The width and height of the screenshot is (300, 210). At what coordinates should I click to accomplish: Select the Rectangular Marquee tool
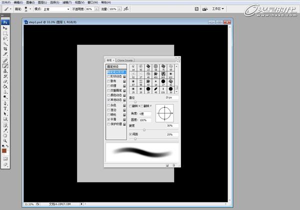pos(5,34)
